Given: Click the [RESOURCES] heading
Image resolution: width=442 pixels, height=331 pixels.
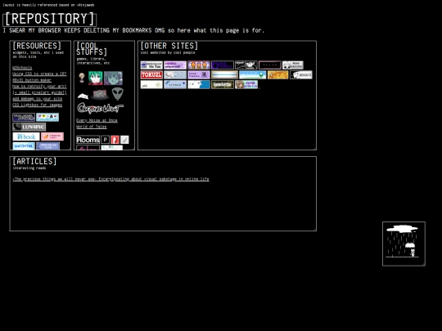Looking at the screenshot, I should [37, 46].
